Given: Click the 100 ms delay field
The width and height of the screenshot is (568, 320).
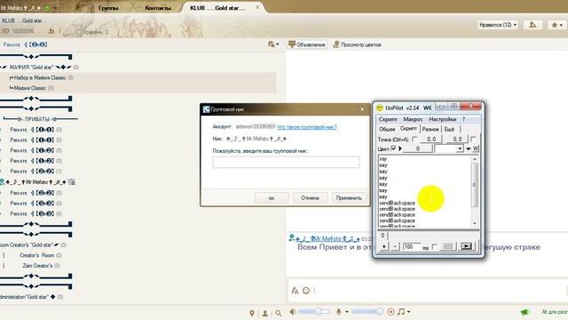Looking at the screenshot, I should coord(412,246).
